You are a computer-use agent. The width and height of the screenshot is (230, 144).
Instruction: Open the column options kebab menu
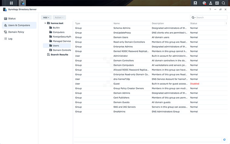[x=226, y=23]
